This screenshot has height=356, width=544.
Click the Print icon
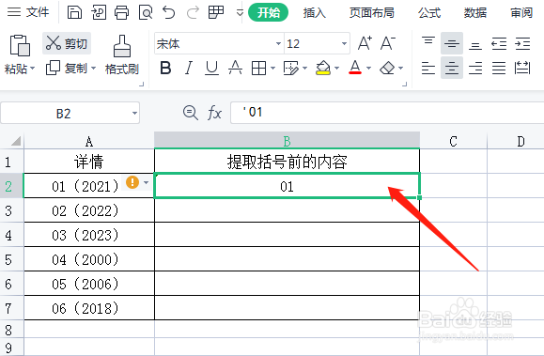(122, 12)
